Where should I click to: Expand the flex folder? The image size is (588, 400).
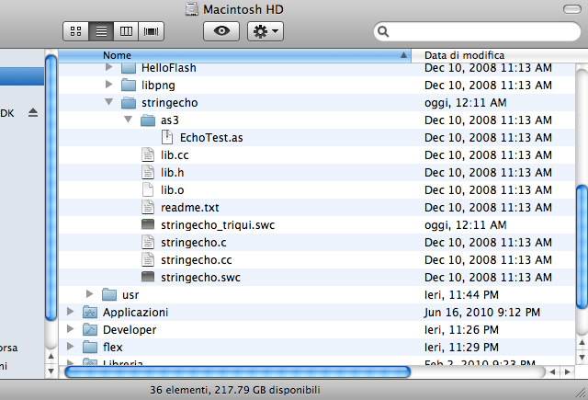[70, 346]
